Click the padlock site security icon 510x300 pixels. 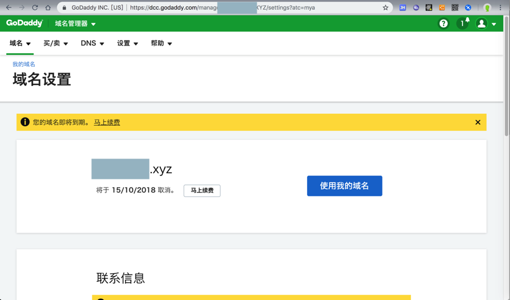click(x=65, y=7)
